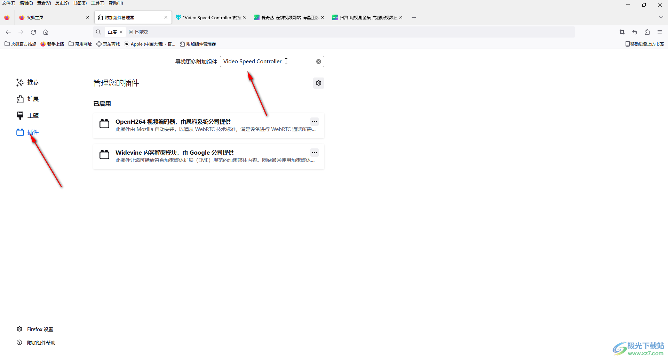
Task: Open the screenshot crop tool icon
Action: [x=622, y=32]
